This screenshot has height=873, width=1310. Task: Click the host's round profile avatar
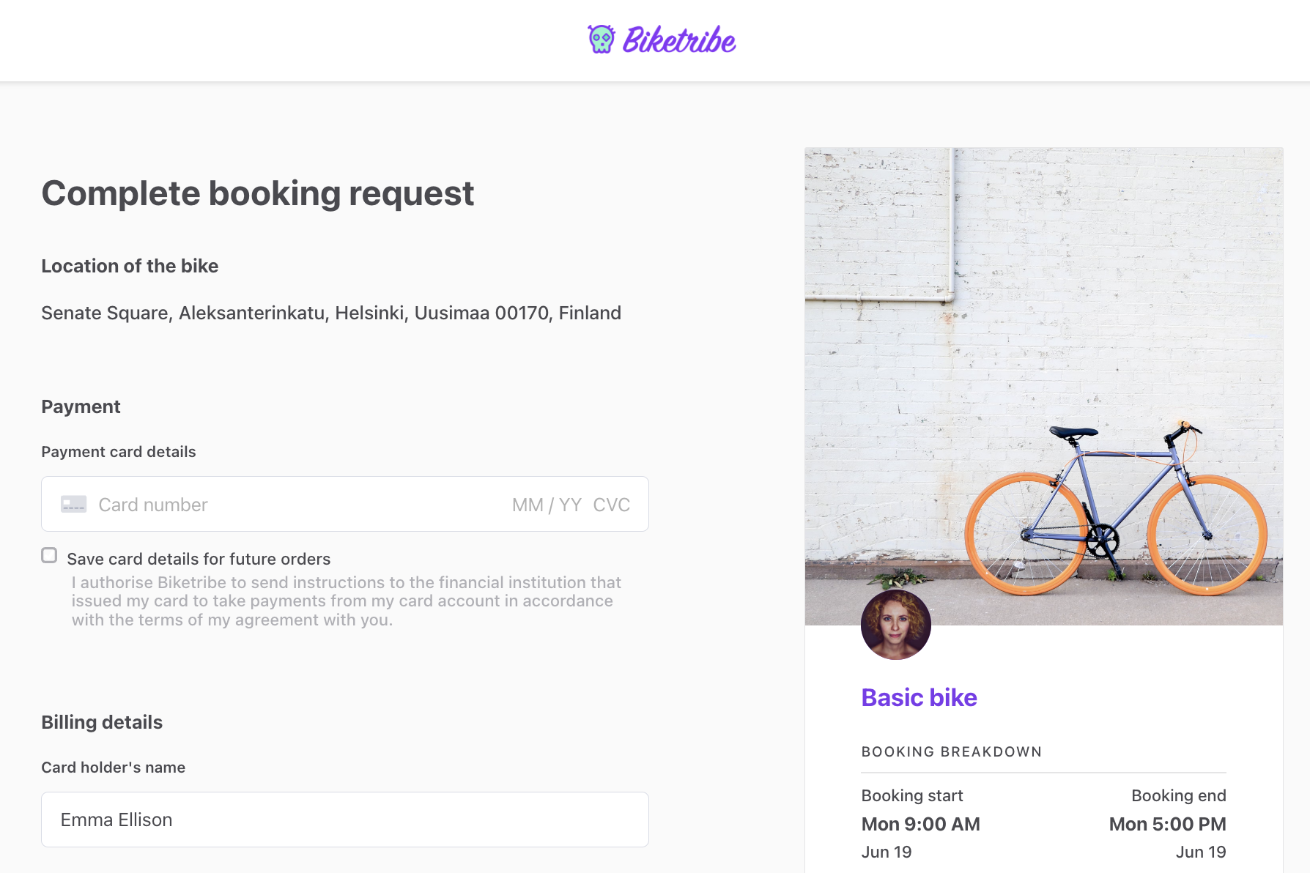(x=895, y=625)
